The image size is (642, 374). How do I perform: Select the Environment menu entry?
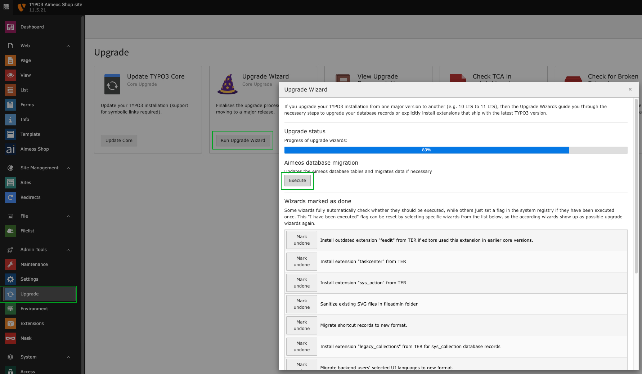pyautogui.click(x=40, y=309)
